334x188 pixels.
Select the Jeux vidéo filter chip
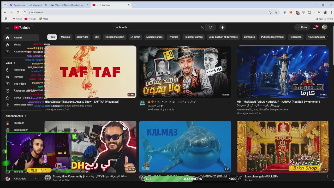82,37
